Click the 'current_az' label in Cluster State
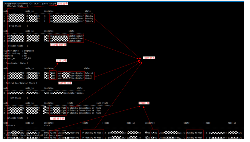The height and width of the screenshot is (142, 250). (9, 58)
